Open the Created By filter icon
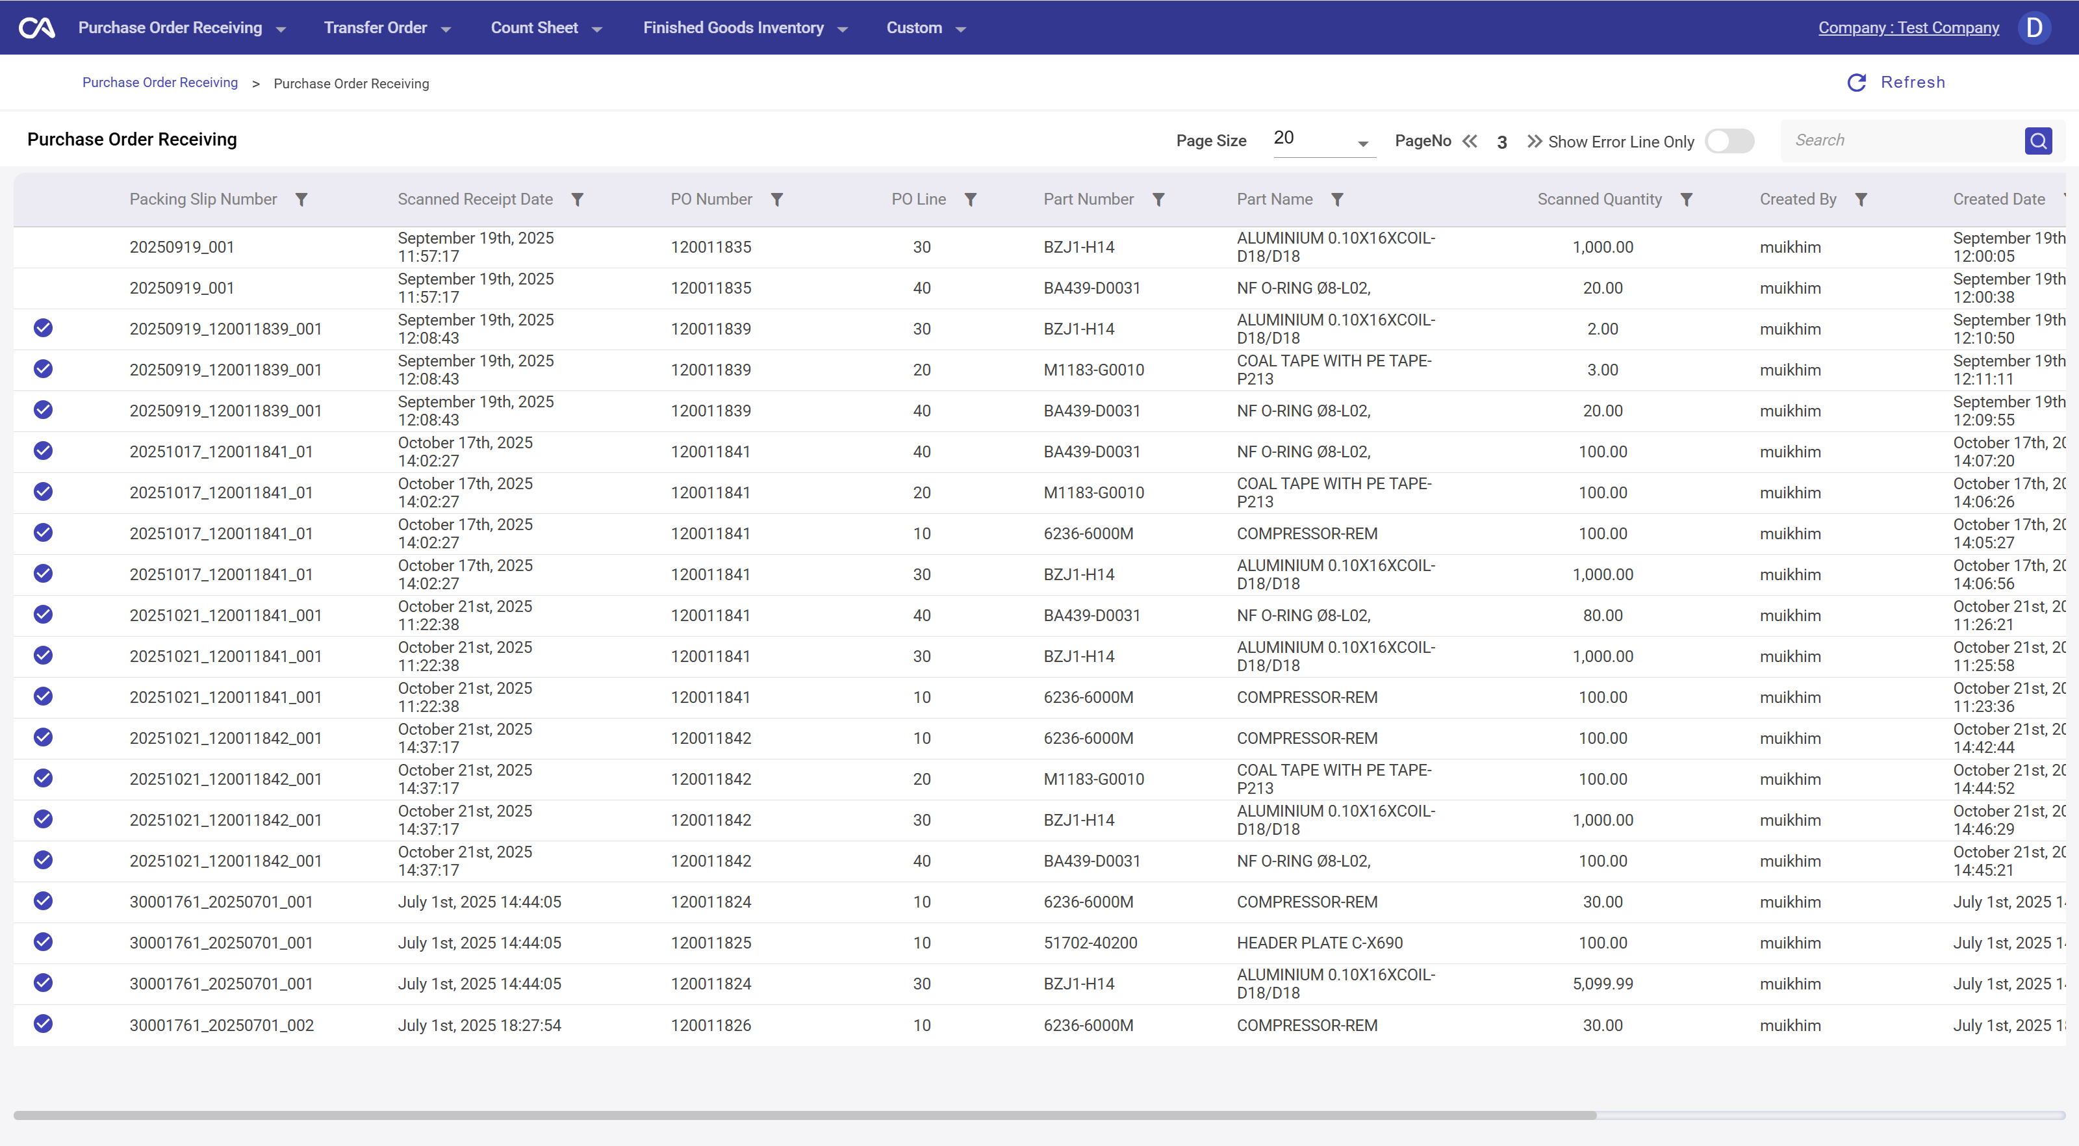This screenshot has width=2079, height=1146. click(x=1860, y=199)
